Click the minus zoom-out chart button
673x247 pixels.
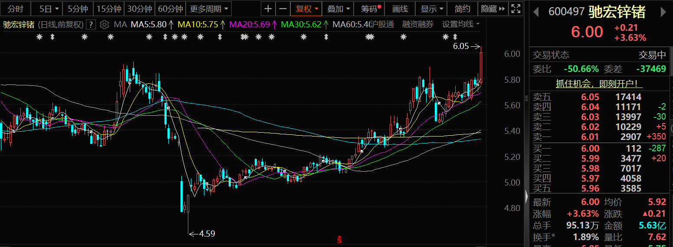tap(282, 9)
